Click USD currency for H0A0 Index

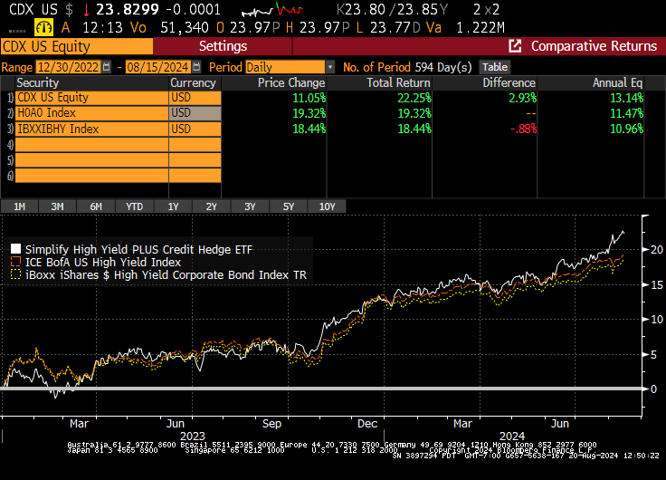[195, 113]
